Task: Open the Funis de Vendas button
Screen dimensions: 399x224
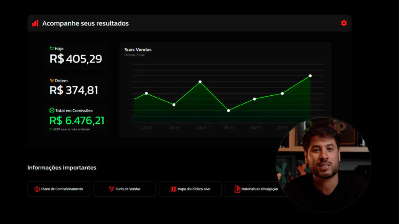Action: click(125, 189)
